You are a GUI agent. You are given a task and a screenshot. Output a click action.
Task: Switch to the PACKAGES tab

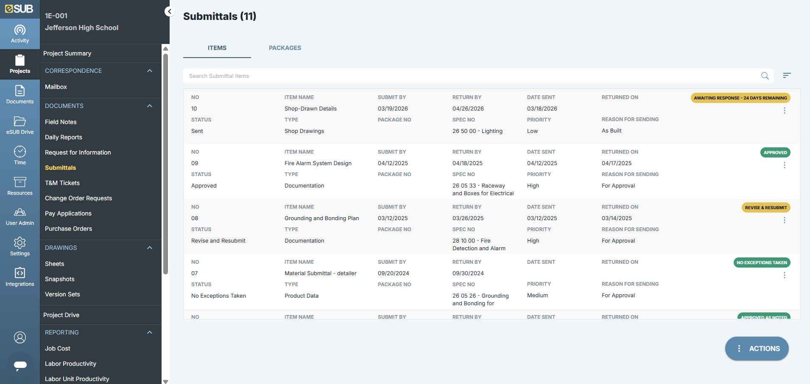coord(285,48)
